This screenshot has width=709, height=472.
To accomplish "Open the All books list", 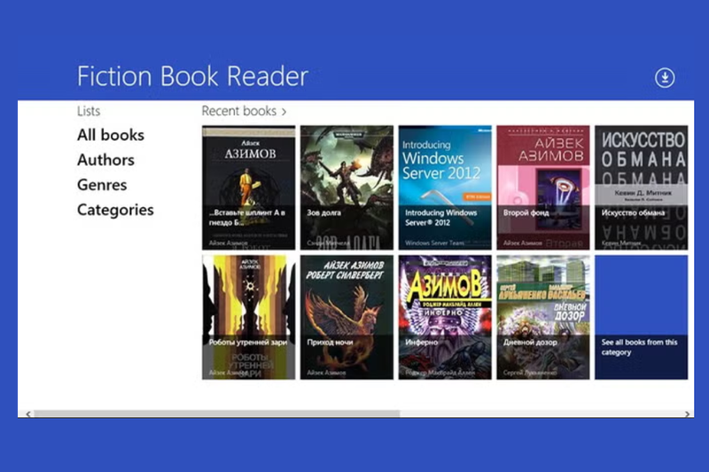I will click(x=111, y=135).
